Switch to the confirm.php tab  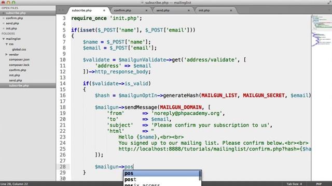click(131, 10)
